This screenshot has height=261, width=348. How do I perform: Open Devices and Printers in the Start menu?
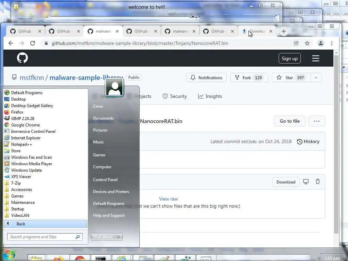click(111, 192)
